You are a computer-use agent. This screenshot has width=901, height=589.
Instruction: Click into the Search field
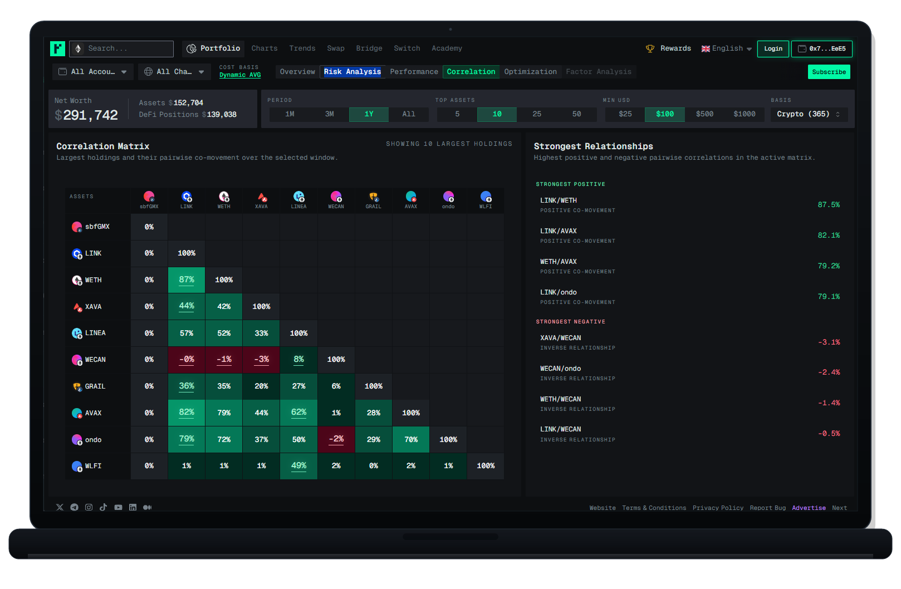point(121,48)
